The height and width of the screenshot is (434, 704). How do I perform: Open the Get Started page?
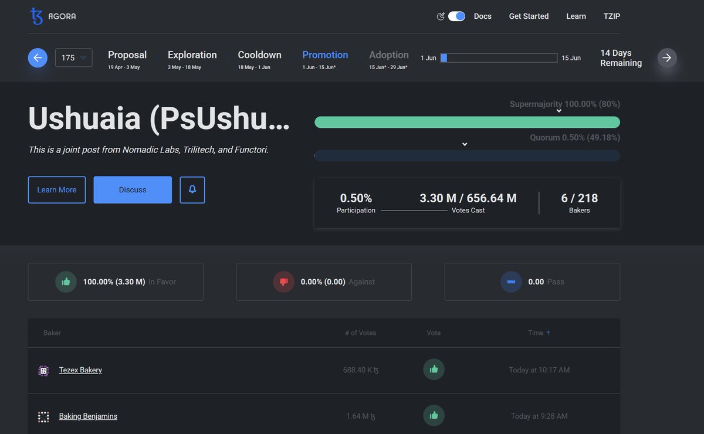529,16
